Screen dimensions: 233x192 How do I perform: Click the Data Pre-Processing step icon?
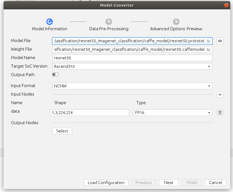[109, 22]
